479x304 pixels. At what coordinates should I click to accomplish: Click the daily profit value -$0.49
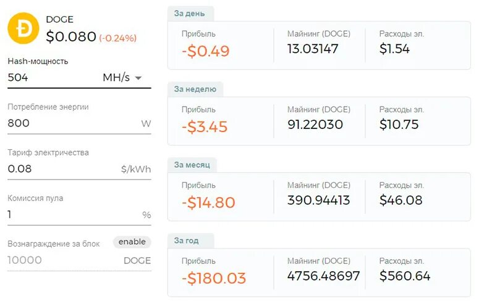205,51
